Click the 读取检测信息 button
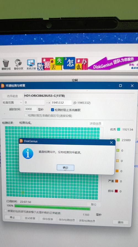 87,221
